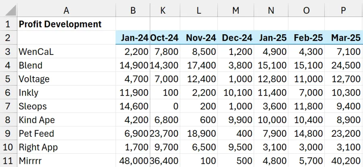Select row 10 header
This screenshot has width=363, height=167.
tap(8, 147)
